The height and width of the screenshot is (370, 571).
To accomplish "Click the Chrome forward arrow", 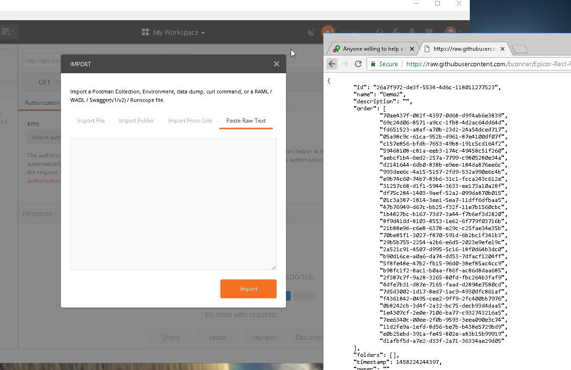I will pos(346,64).
